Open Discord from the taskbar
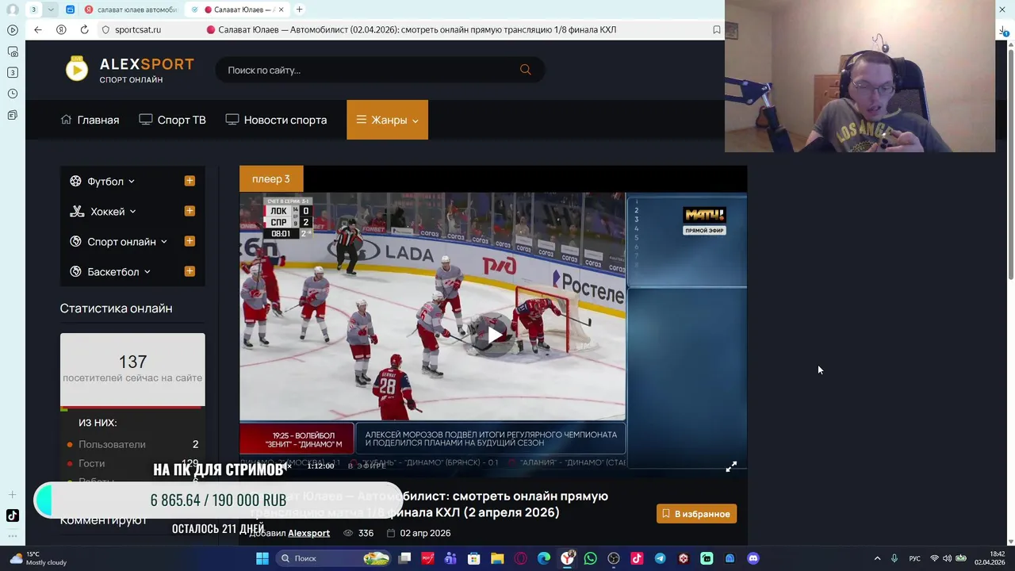Screen dimensions: 1015x571 753,558
